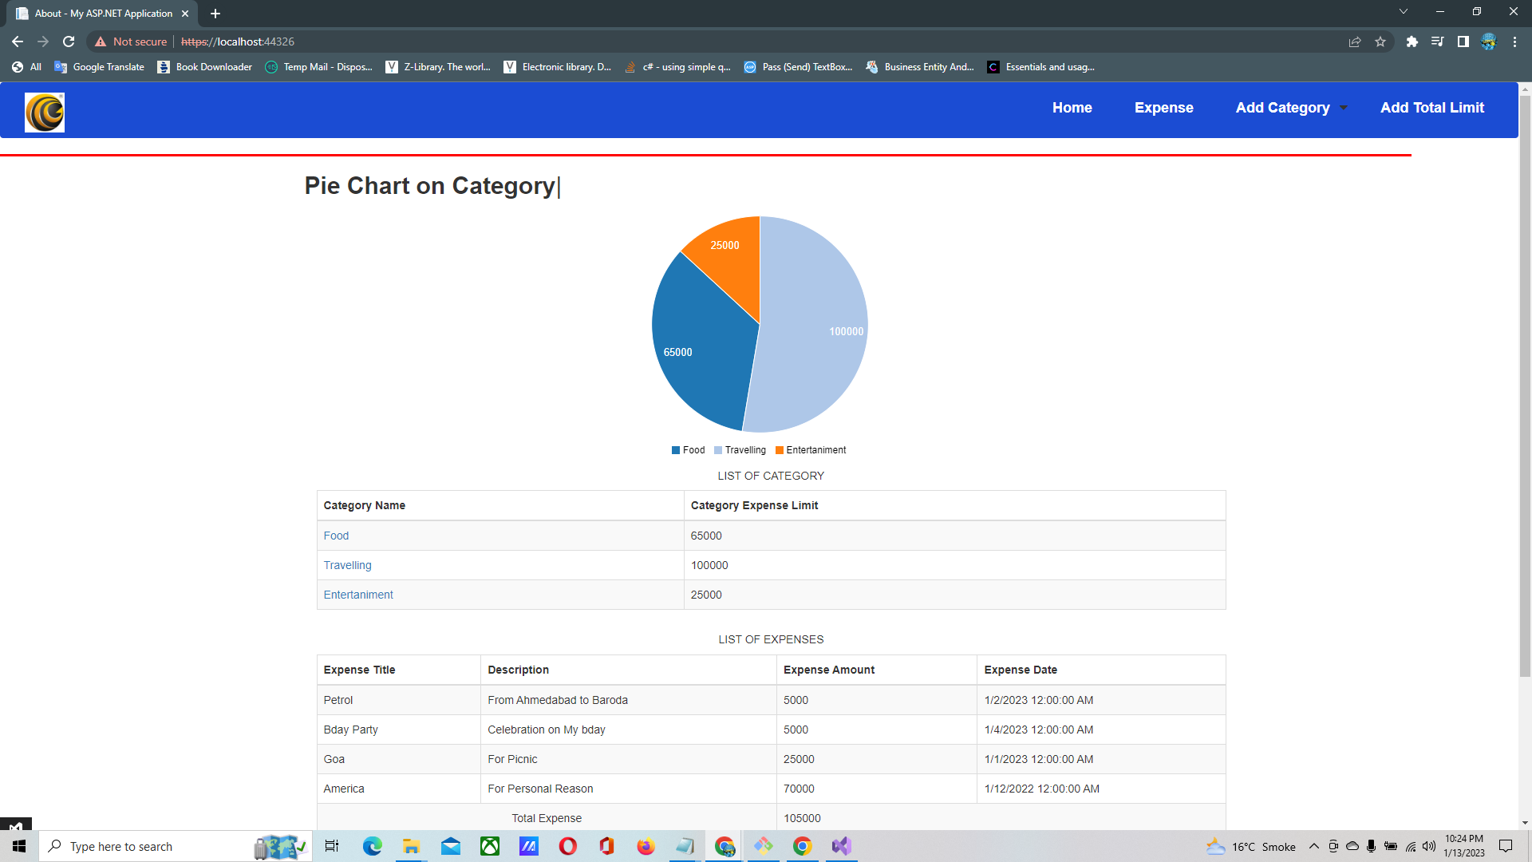The width and height of the screenshot is (1532, 862).
Task: Open the Chrome extensions puzzle icon
Action: point(1412,42)
